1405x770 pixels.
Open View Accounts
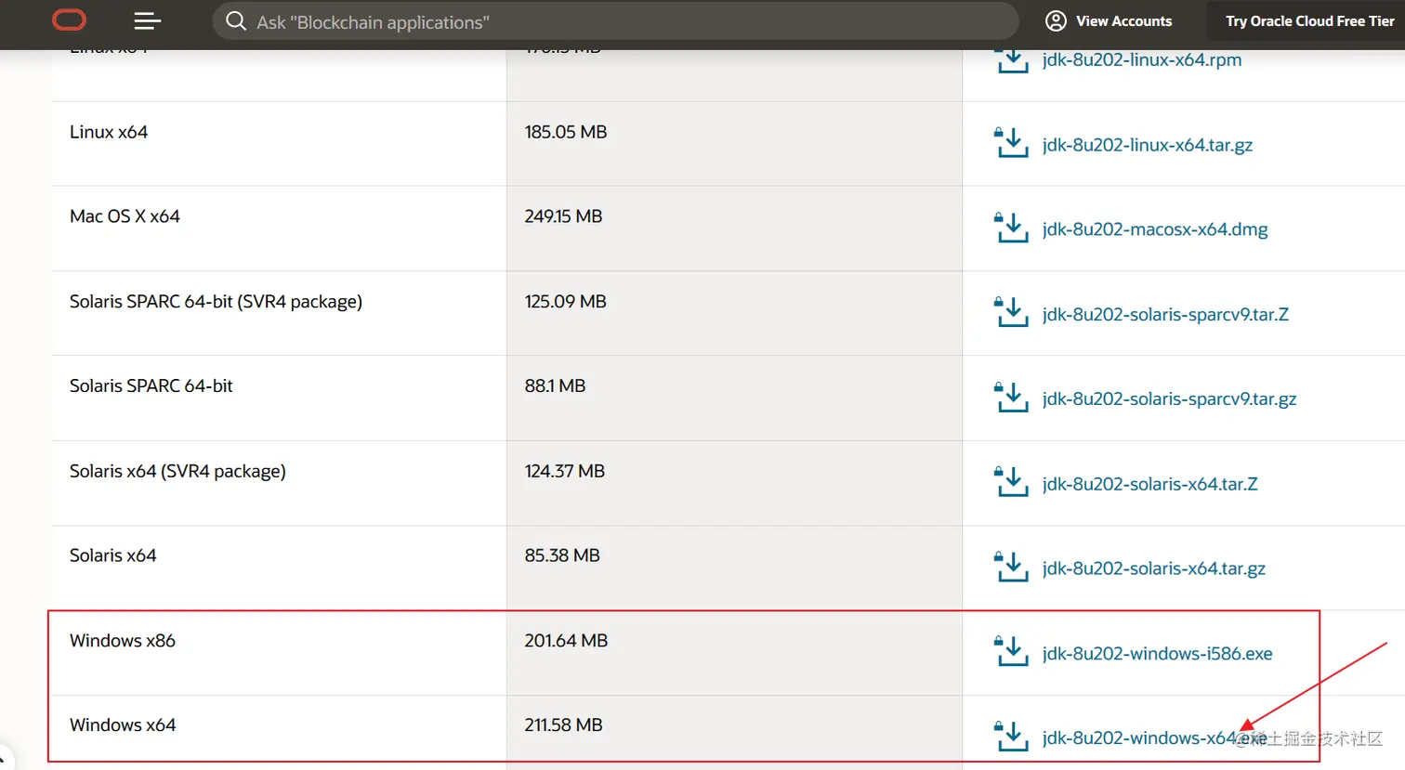(1109, 20)
